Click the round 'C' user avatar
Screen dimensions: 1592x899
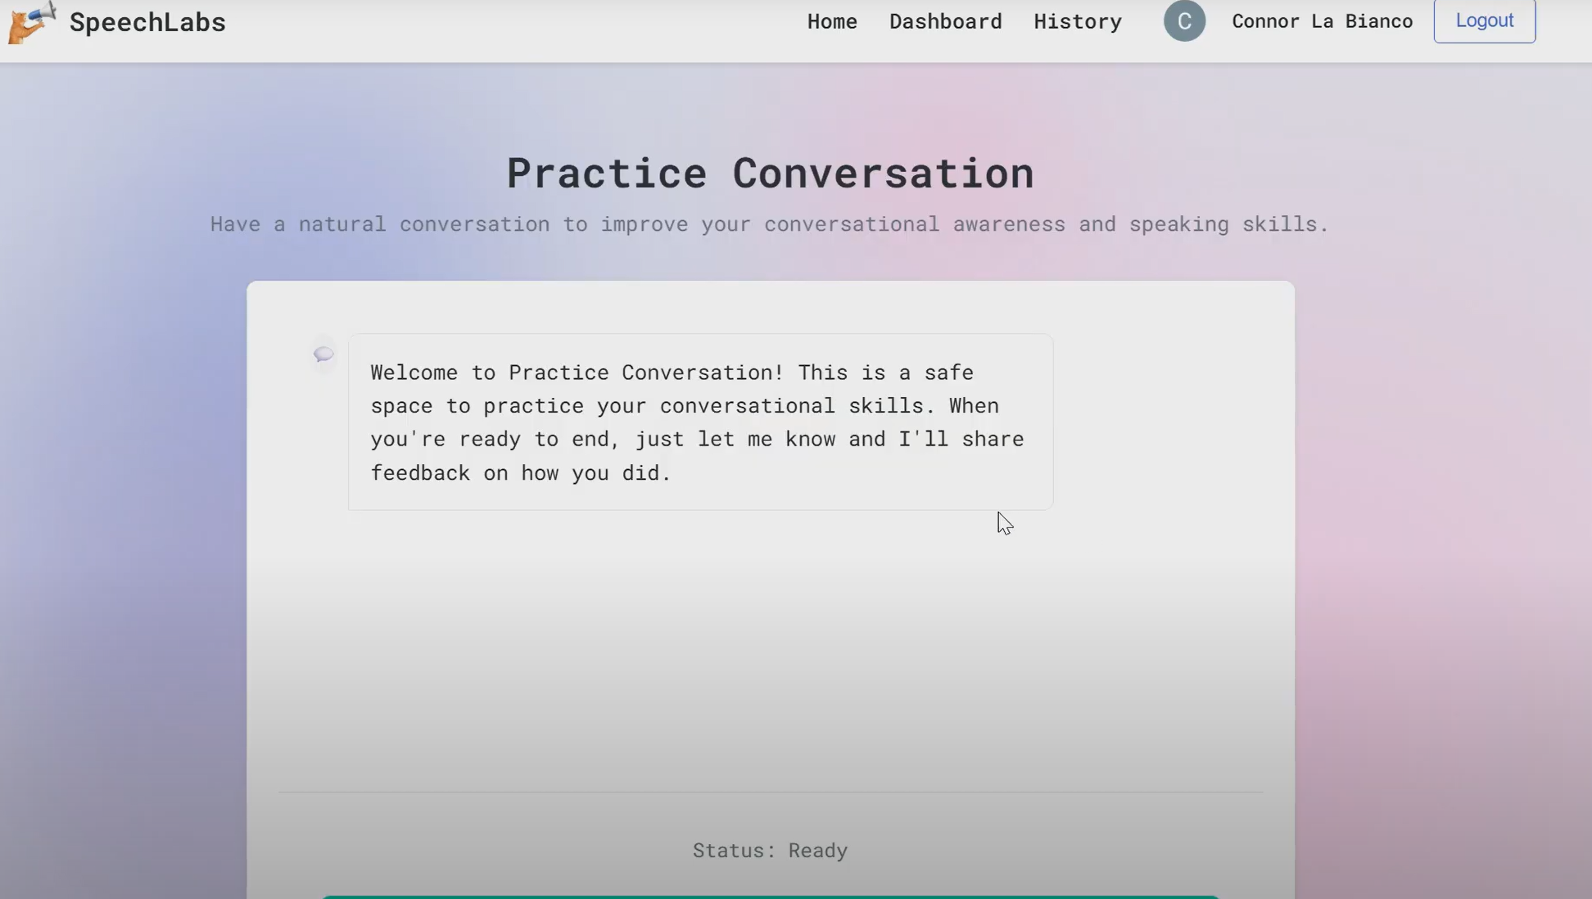coord(1184,21)
